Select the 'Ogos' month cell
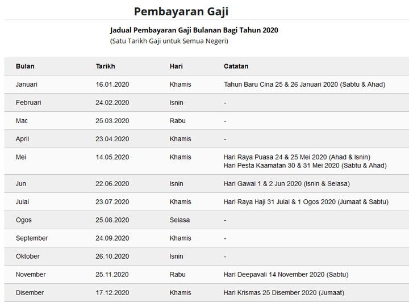Viewport: 409px width, 307px height. (x=24, y=220)
